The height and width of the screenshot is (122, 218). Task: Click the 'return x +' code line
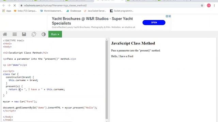point(37,89)
